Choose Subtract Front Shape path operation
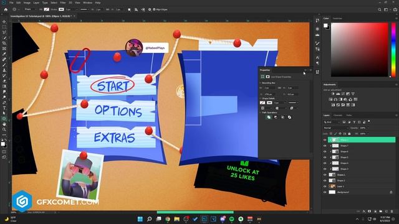 pyautogui.click(x=276, y=117)
